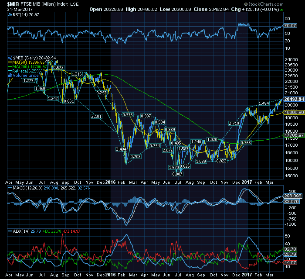Click the 2.719 retracement label
305x279 pixels.
pos(234,123)
